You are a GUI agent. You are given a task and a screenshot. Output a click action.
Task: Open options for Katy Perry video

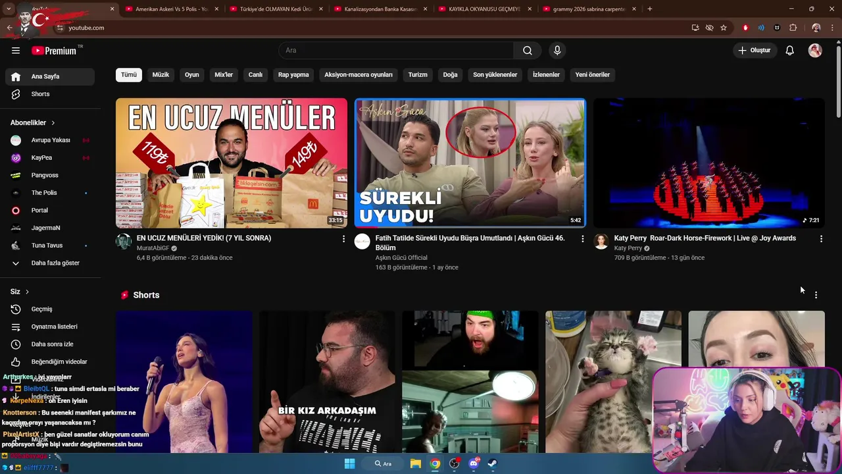pyautogui.click(x=821, y=239)
